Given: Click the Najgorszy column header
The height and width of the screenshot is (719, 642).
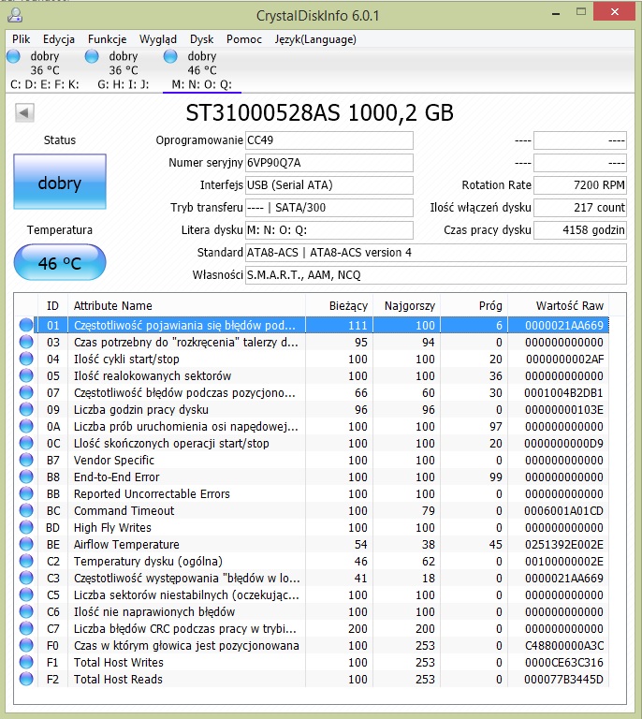Looking at the screenshot, I should 406,306.
